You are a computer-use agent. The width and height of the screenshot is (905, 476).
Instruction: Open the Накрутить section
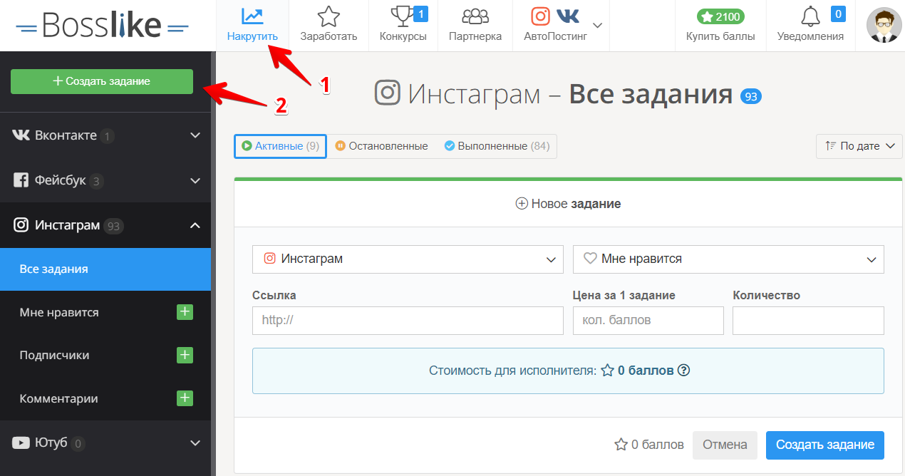pos(252,26)
